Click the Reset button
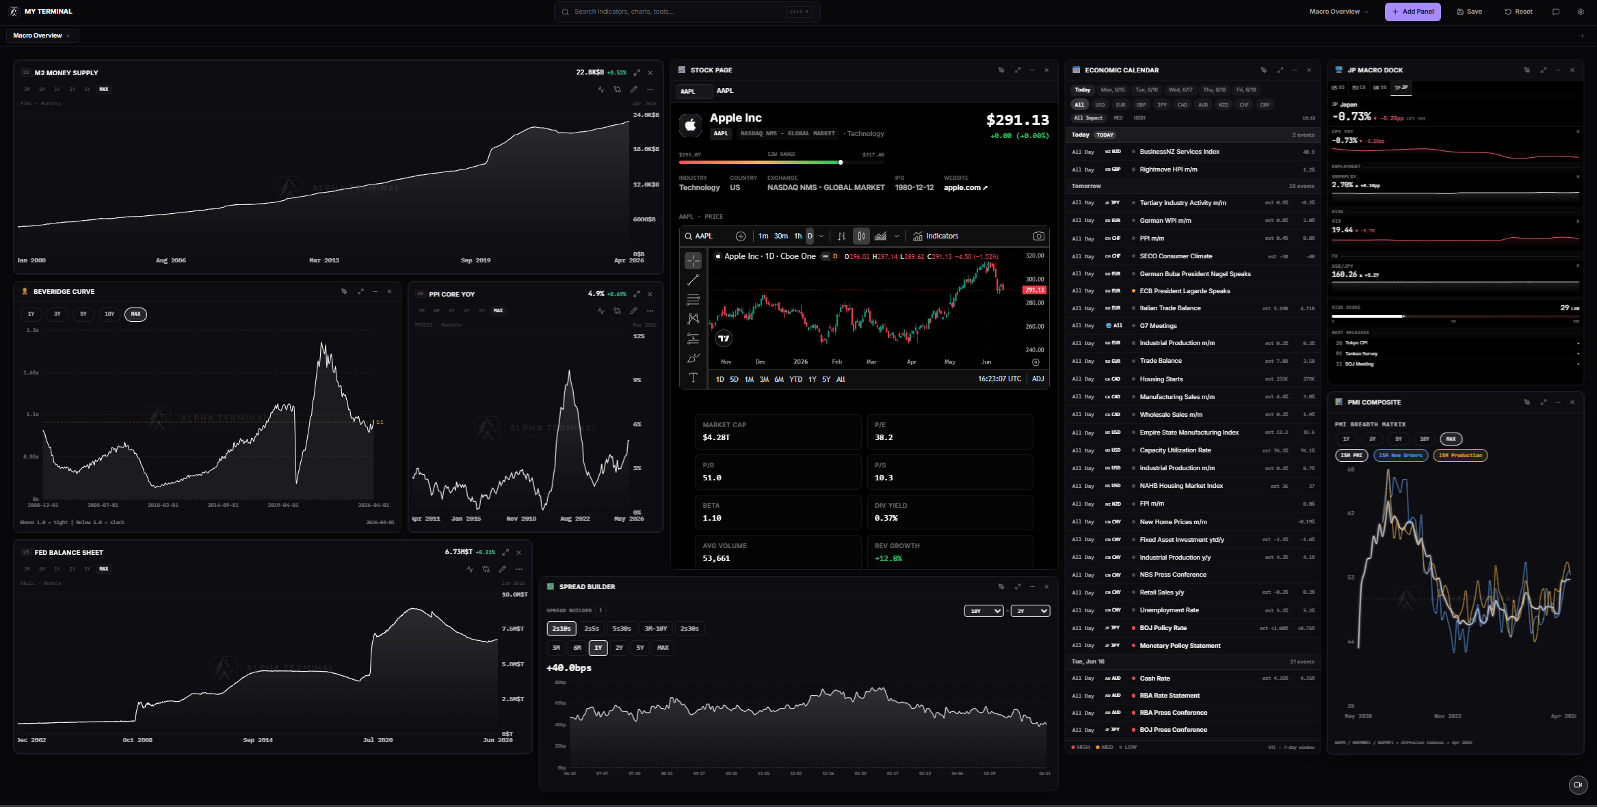 point(1518,12)
